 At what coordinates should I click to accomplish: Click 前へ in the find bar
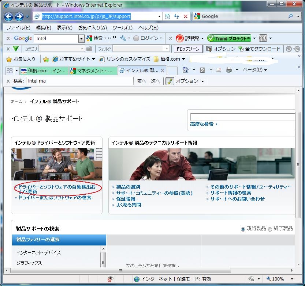click(141, 81)
